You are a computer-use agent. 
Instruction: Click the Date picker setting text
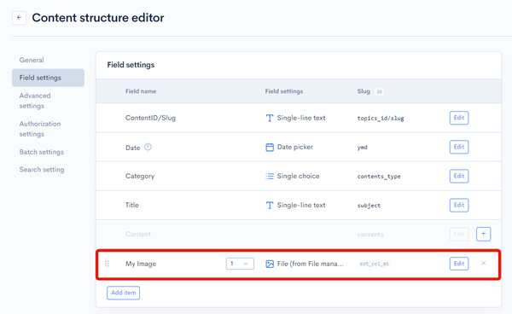pos(295,148)
